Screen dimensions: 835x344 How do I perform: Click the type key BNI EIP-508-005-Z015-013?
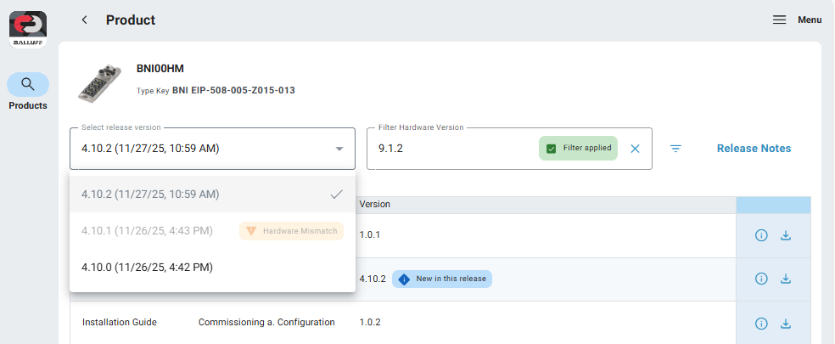(x=233, y=91)
